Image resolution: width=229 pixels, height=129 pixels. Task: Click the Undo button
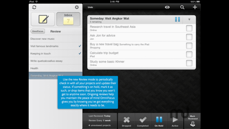(90, 7)
